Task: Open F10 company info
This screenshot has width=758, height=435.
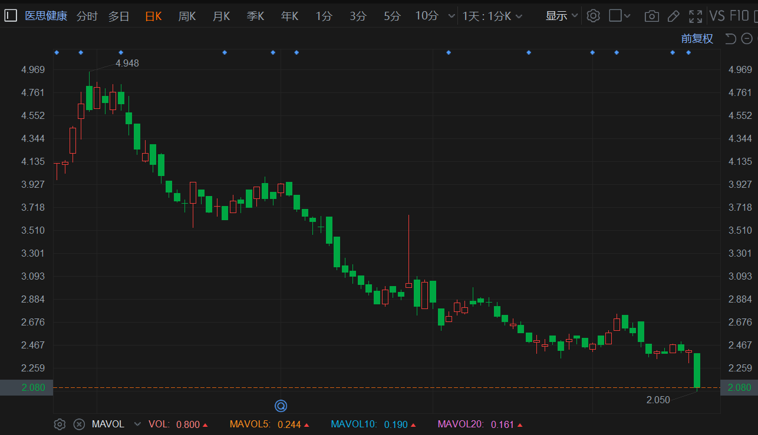Action: [x=739, y=16]
